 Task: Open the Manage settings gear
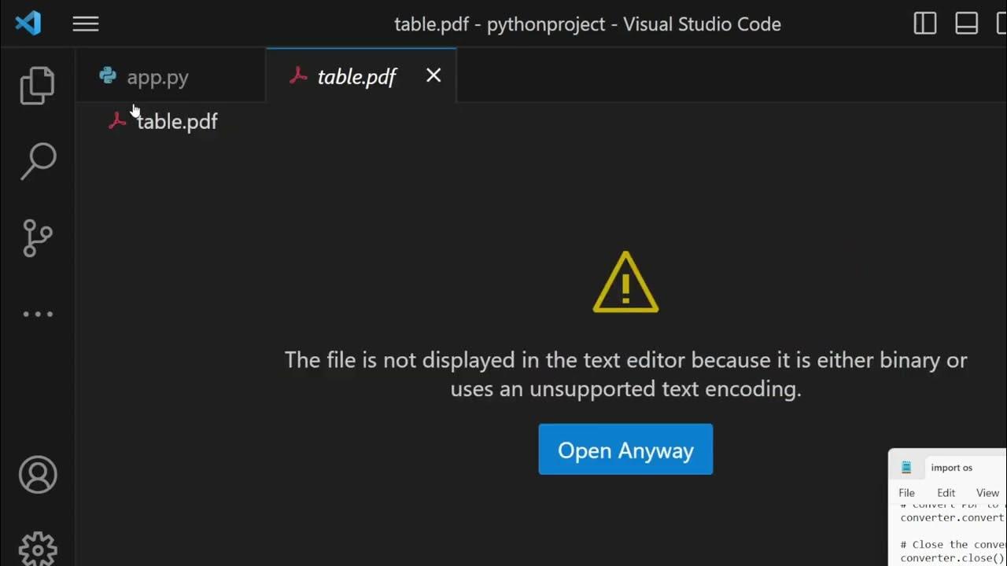[x=37, y=548]
